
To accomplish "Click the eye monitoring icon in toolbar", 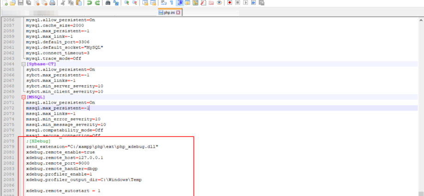I will [x=219, y=3].
